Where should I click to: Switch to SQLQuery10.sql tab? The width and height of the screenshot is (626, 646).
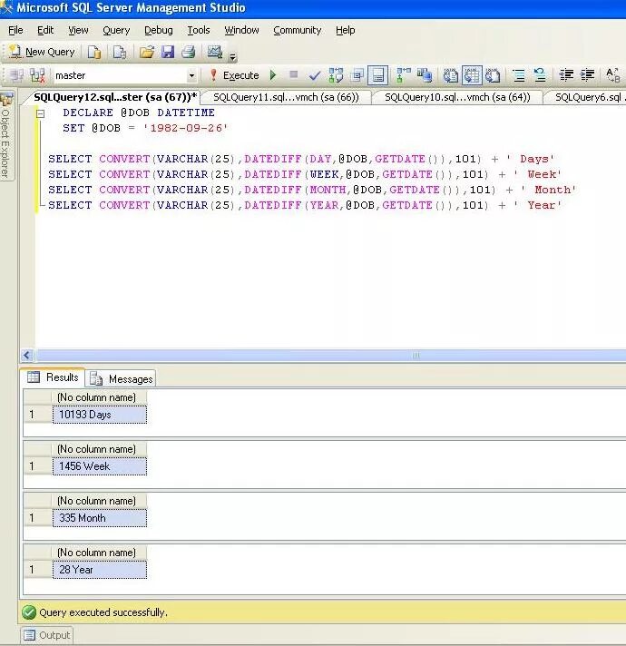click(x=457, y=97)
